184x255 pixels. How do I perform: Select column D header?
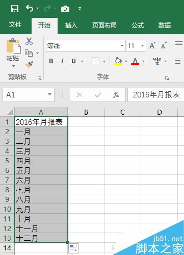tap(160, 112)
